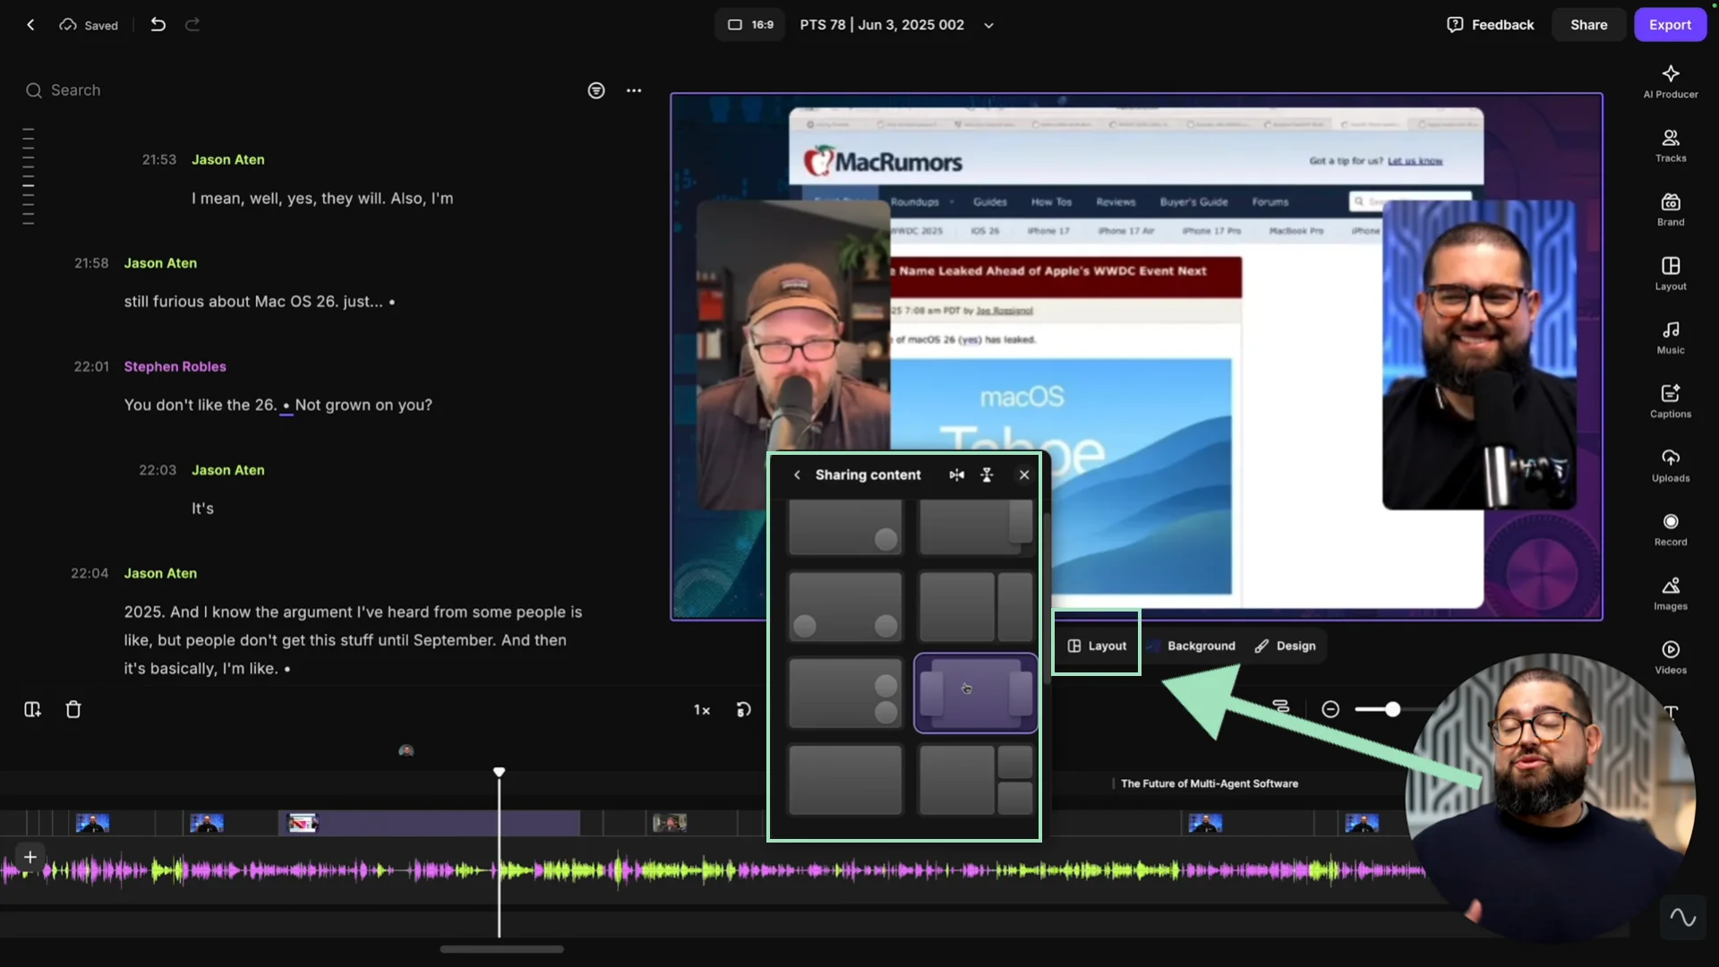
Task: Click transcript paragraph starting '2025. And I know'
Action: 353,640
